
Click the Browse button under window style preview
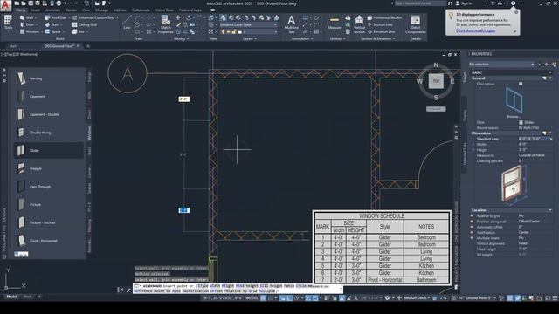click(513, 117)
